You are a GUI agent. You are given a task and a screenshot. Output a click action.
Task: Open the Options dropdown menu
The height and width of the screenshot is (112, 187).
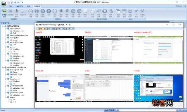(x=180, y=6)
